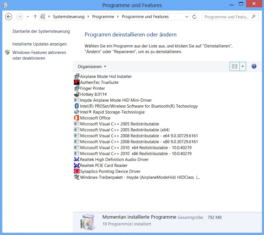Click the Systemsteuerung breadcrumb
The height and width of the screenshot is (235, 264).
69,16
